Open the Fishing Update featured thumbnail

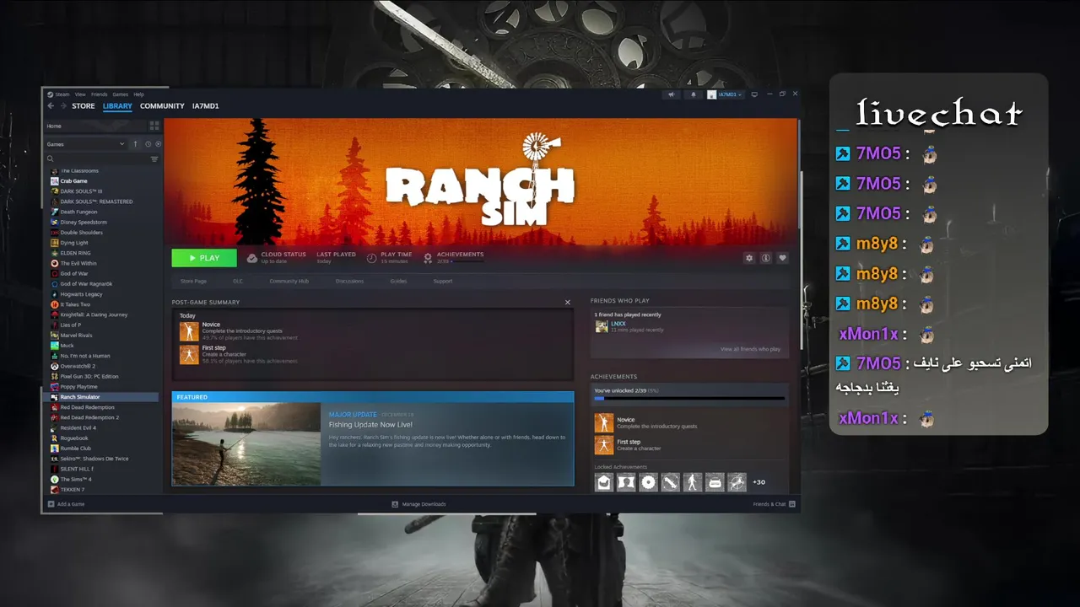click(x=246, y=444)
